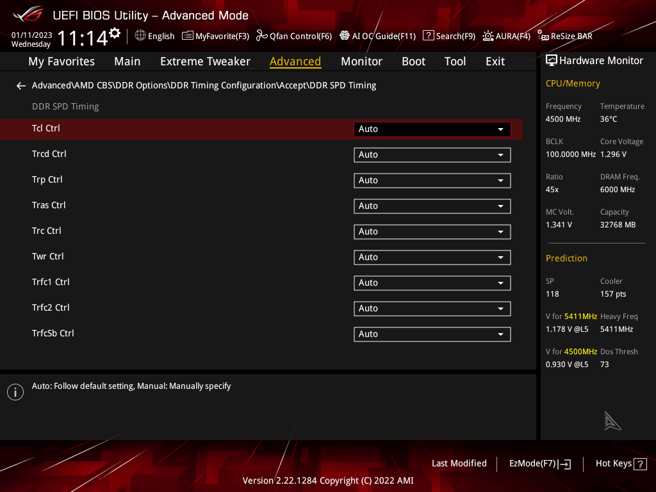Open the Extreme Tweaker tab
The image size is (656, 492).
click(205, 61)
